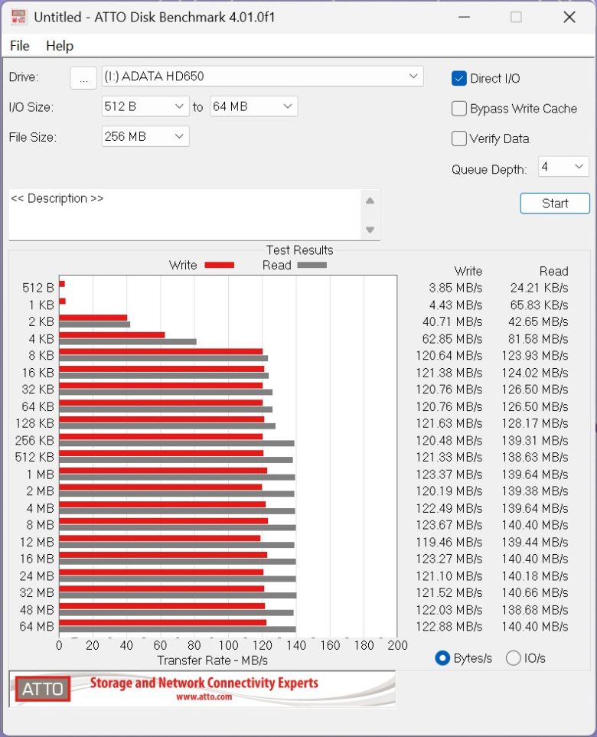Click the ATTO app icon in title bar
This screenshot has width=597, height=737.
click(x=18, y=18)
